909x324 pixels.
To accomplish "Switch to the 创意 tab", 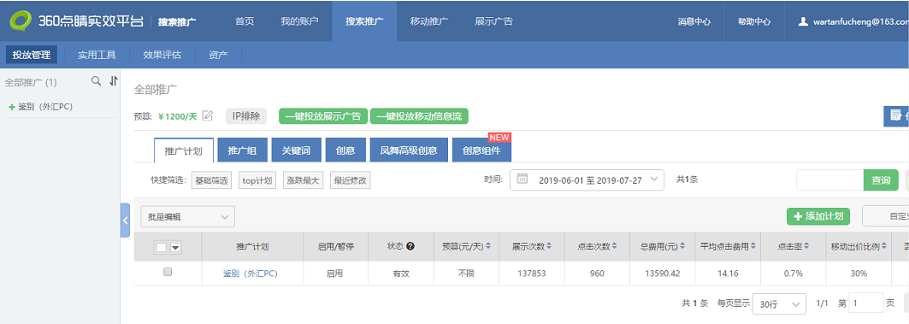I will (x=345, y=151).
